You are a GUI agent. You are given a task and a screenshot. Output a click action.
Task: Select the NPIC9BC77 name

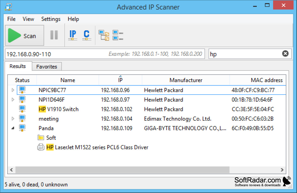pyautogui.click(x=52, y=90)
